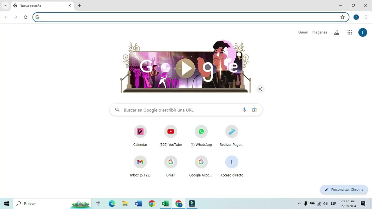
Task: Add a shortcut via Acceso directo
Action: tap(232, 166)
